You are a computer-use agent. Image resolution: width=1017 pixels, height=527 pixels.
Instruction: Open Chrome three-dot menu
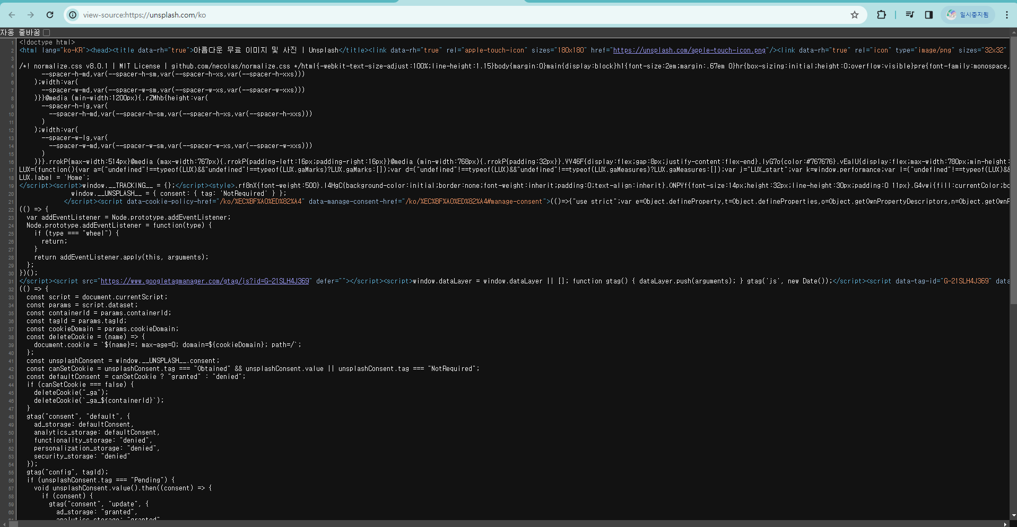point(1006,15)
